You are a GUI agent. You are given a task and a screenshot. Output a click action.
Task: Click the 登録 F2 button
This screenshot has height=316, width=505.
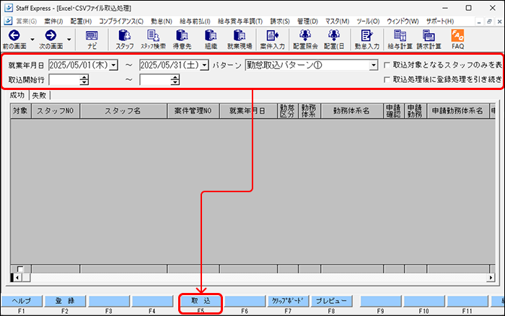(65, 301)
